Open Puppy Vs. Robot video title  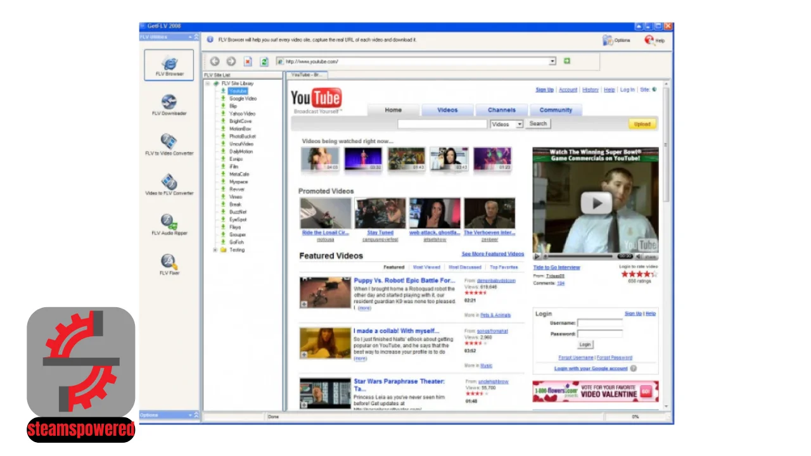tap(404, 281)
